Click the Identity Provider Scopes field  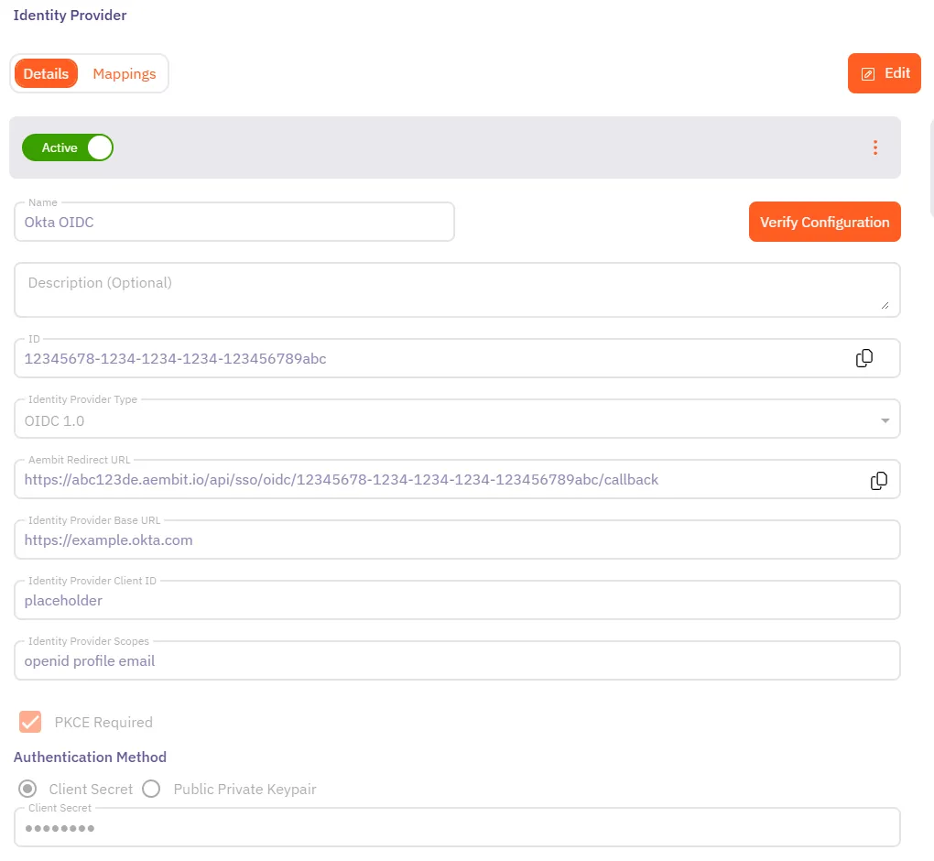pyautogui.click(x=457, y=660)
